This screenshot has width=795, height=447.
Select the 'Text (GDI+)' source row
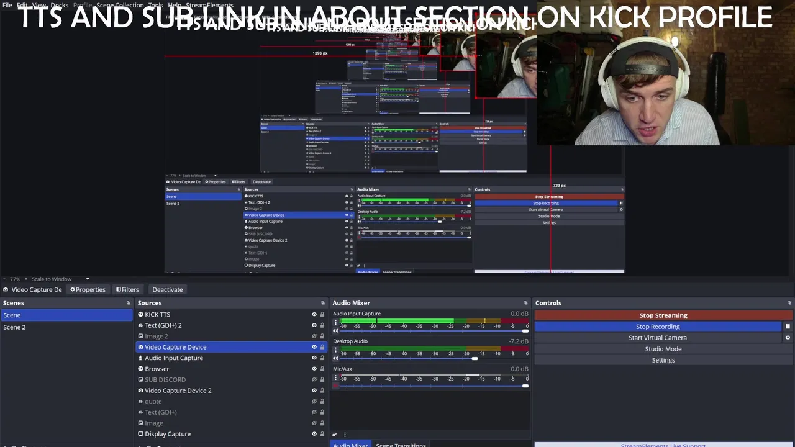[230, 412]
